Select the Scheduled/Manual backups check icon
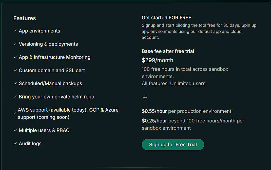Image resolution: width=271 pixels, height=170 pixels. tap(15, 83)
